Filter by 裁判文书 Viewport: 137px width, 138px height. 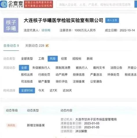click(99, 68)
